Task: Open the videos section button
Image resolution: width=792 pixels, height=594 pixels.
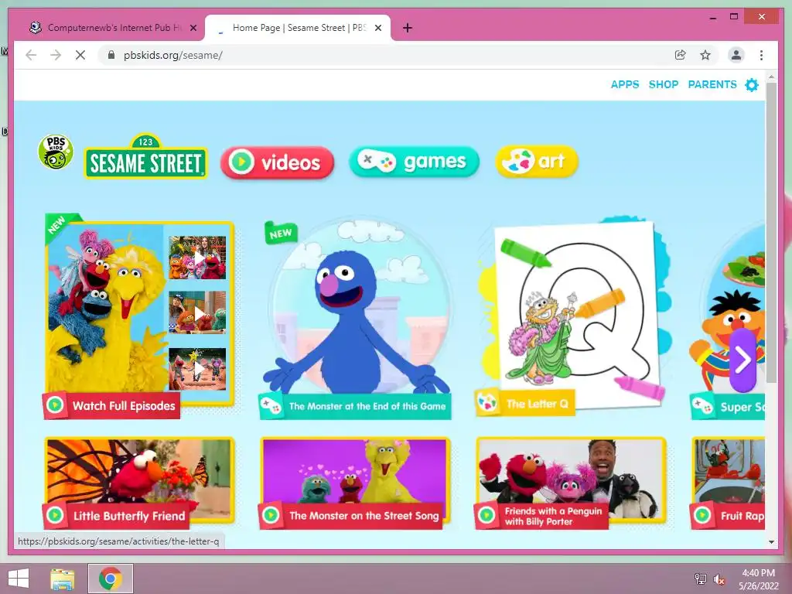Action: (278, 162)
